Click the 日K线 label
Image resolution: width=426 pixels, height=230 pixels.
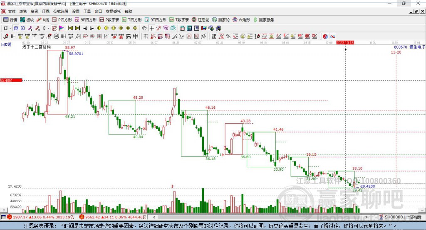pos(6,44)
